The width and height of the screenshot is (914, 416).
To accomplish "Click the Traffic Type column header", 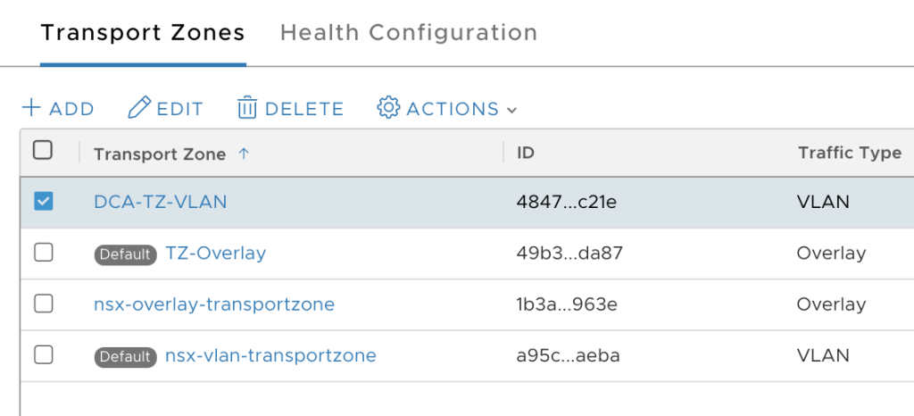I will (x=850, y=154).
